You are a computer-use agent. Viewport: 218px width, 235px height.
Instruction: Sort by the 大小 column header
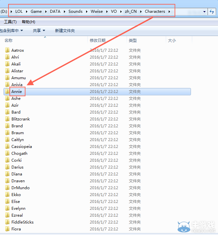[172, 40]
